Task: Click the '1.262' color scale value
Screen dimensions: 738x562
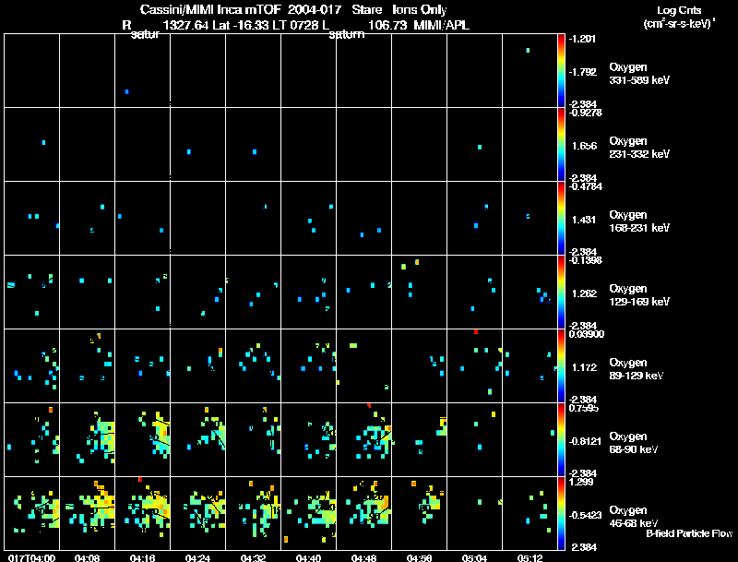Action: click(x=585, y=293)
